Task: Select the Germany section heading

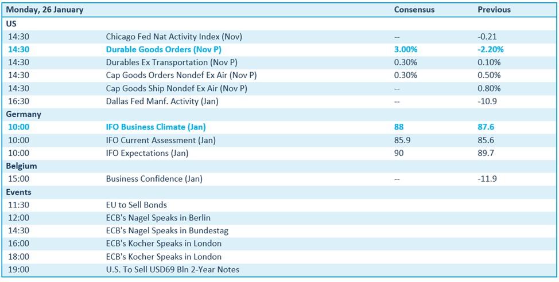Action: click(24, 114)
